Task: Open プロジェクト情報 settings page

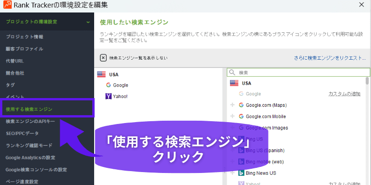Action: pos(25,37)
